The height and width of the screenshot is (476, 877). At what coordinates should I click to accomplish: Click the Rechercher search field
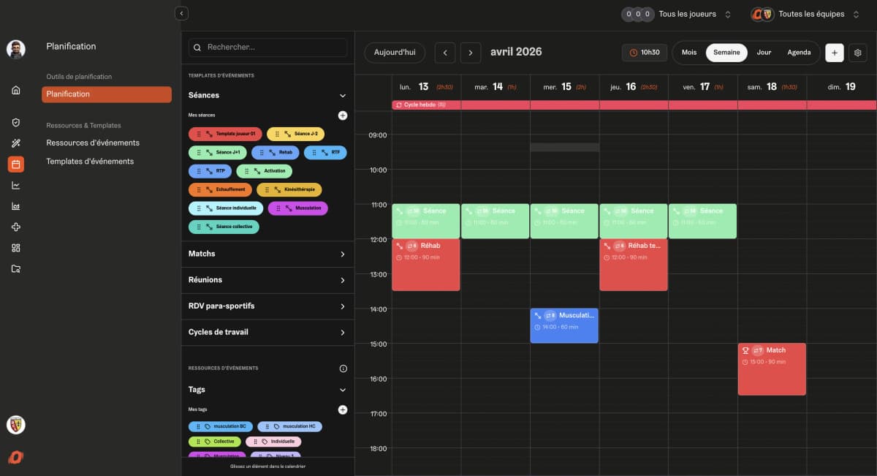(x=267, y=48)
